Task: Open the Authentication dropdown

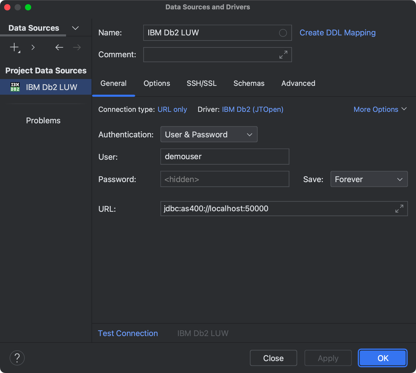Action: point(209,134)
